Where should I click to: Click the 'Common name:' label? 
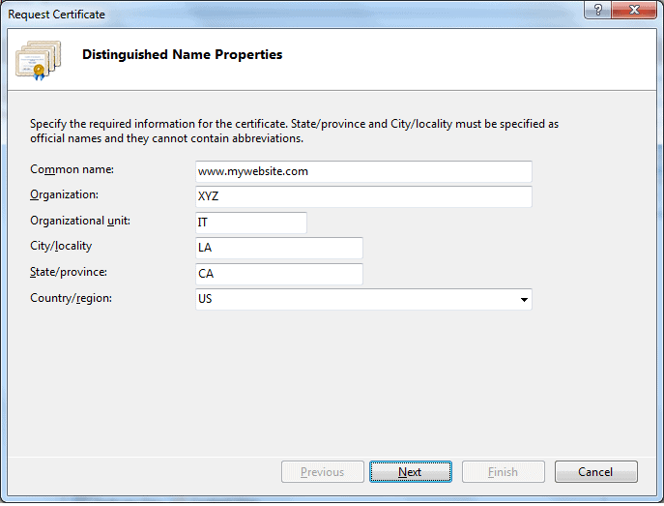[x=72, y=170]
